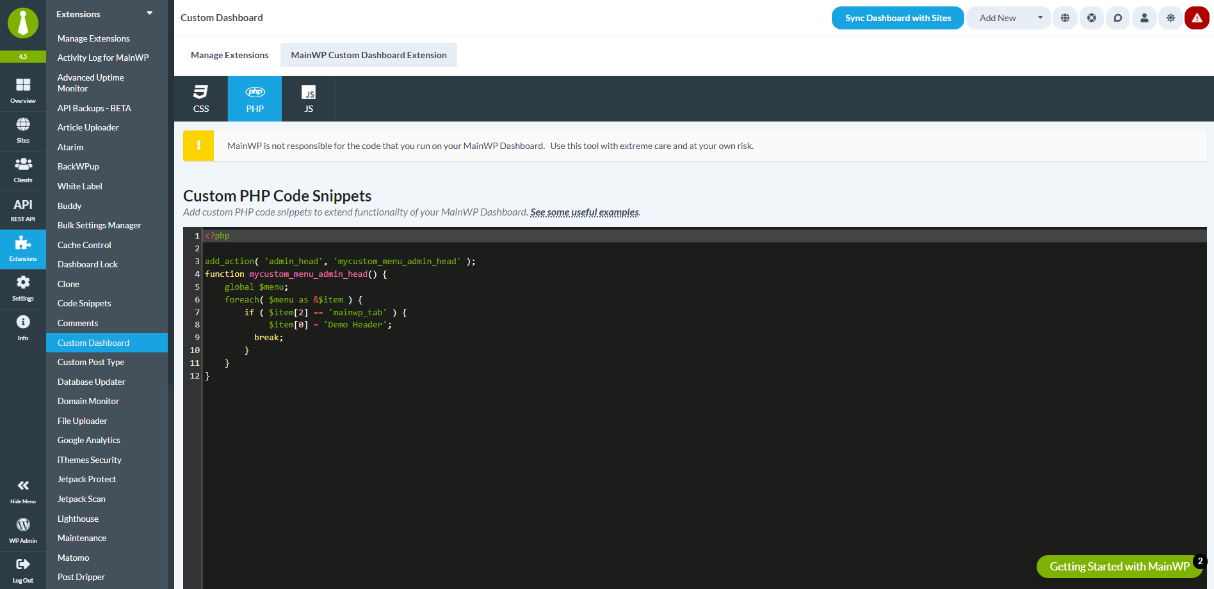Viewport: 1214px width, 589px height.
Task: Click the '2' badge on Getting Started
Action: point(1200,561)
